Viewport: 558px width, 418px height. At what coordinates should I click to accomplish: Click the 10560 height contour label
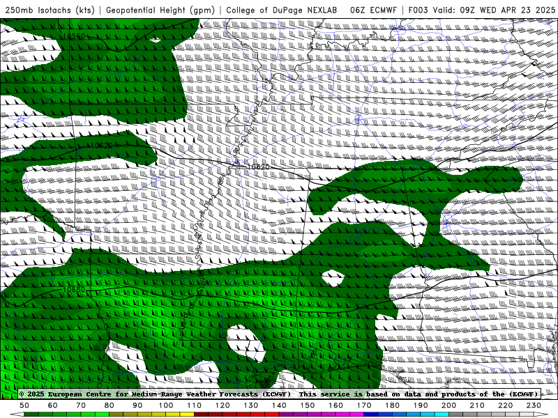point(74,36)
